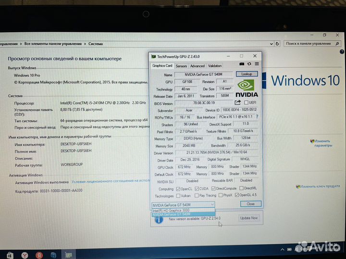The height and width of the screenshot is (259, 346).
Task: Click the Memory Size 2048 MB value
Action: pyautogui.click(x=189, y=146)
